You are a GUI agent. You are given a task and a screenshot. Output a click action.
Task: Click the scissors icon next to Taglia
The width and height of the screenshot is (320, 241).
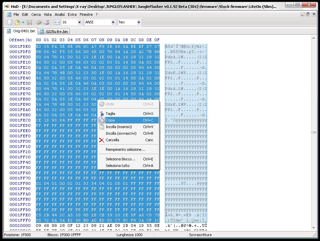pyautogui.click(x=102, y=114)
